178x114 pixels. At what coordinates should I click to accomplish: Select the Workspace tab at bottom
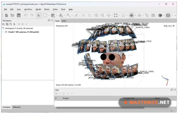pyautogui.click(x=6, y=107)
